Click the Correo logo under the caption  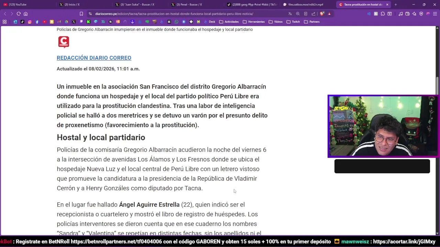tap(64, 42)
